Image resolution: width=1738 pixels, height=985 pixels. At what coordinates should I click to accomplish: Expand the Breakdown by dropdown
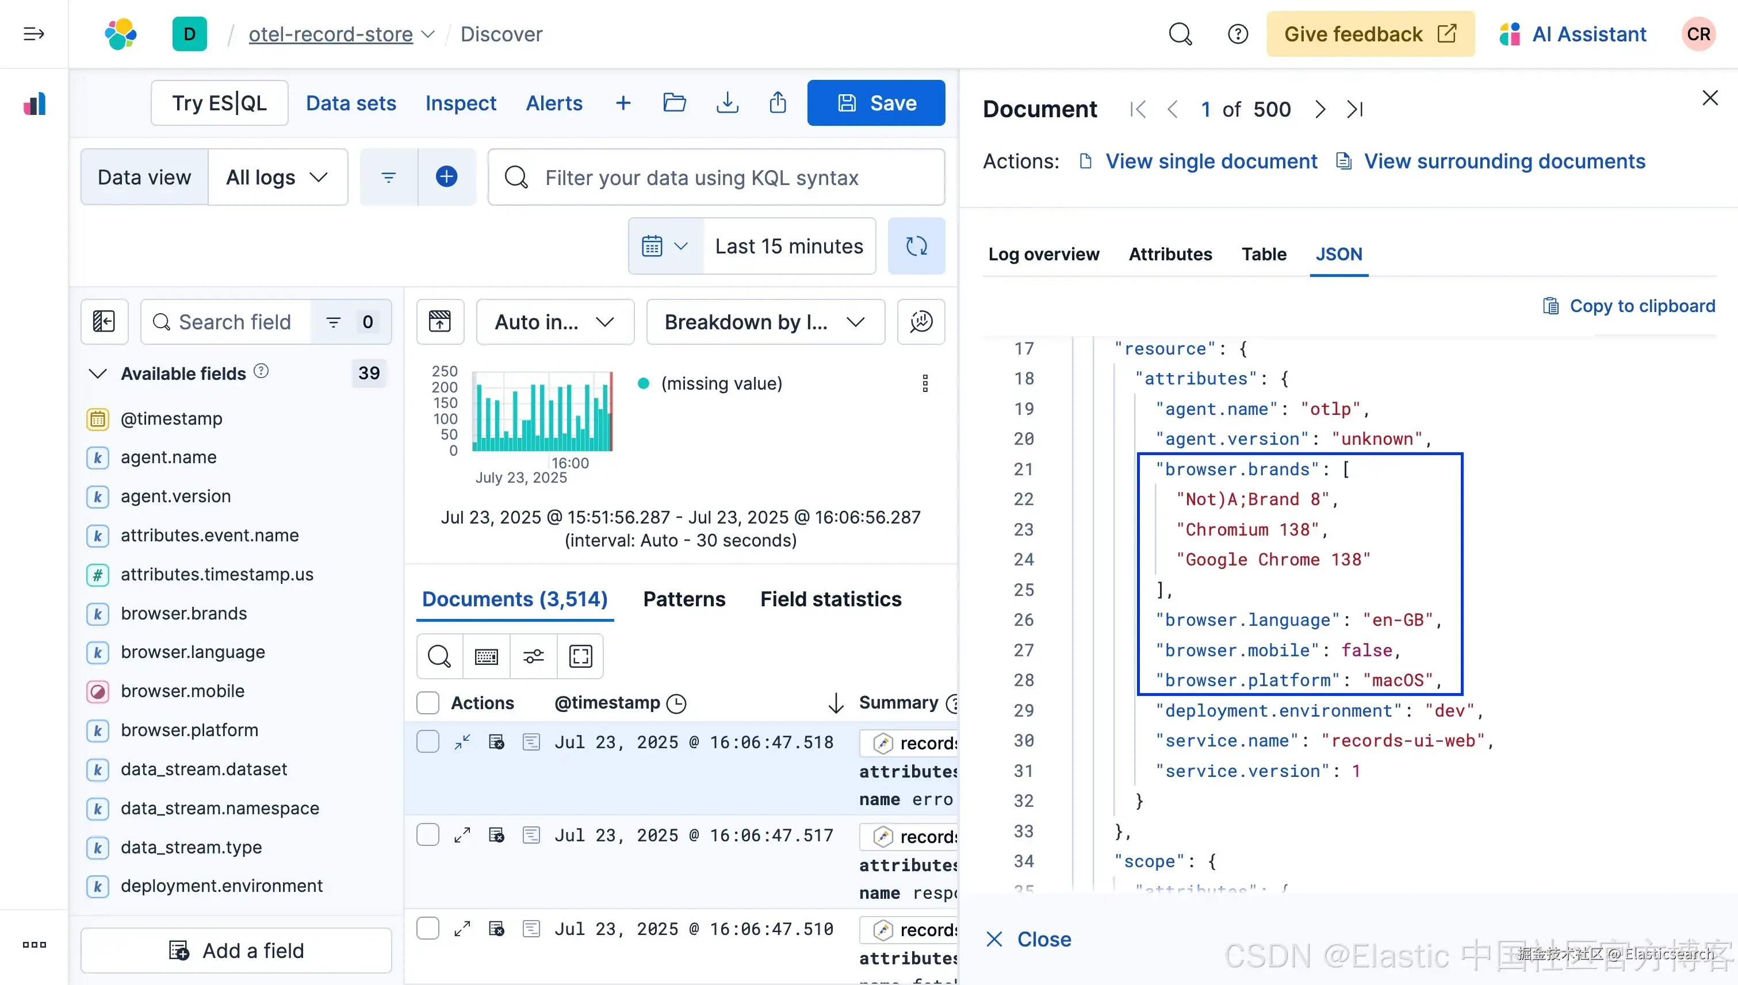coord(765,321)
